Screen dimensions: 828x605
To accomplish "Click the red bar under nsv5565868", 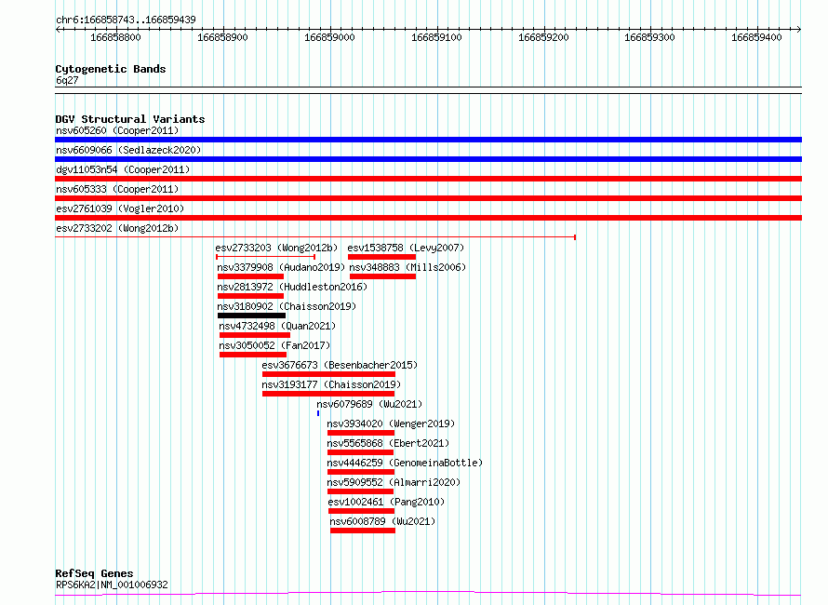I will (x=361, y=452).
